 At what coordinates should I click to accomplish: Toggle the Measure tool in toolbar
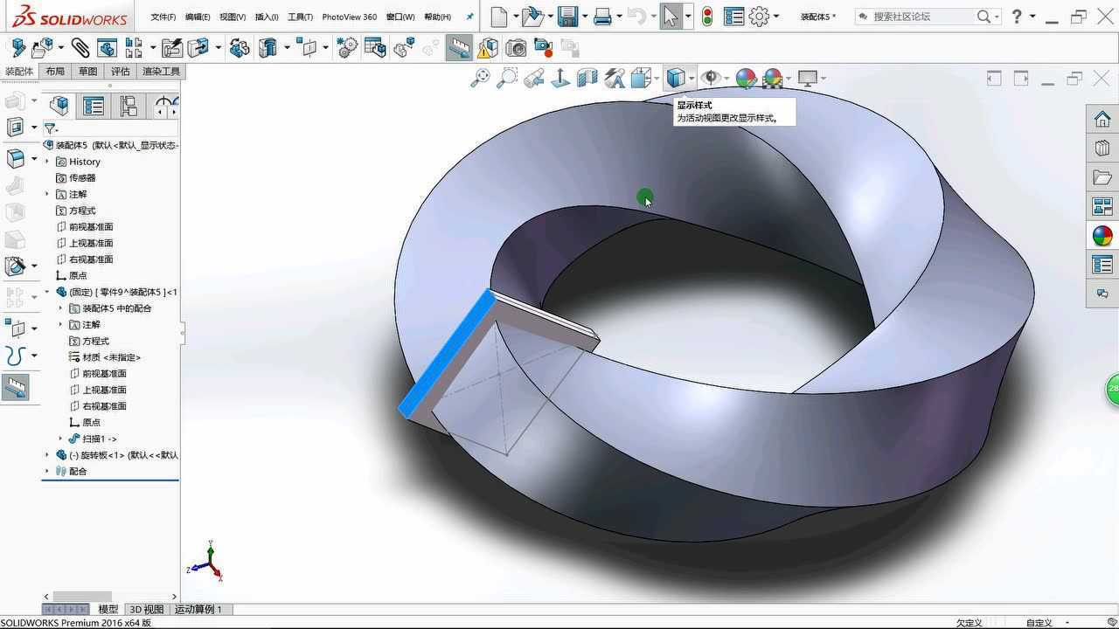(459, 48)
